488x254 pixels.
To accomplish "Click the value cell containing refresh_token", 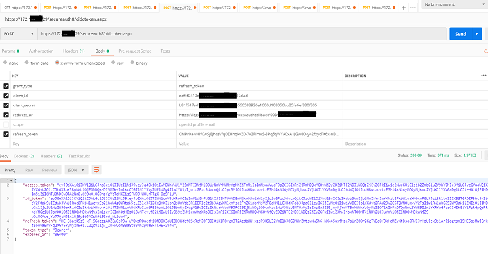I will [x=260, y=86].
